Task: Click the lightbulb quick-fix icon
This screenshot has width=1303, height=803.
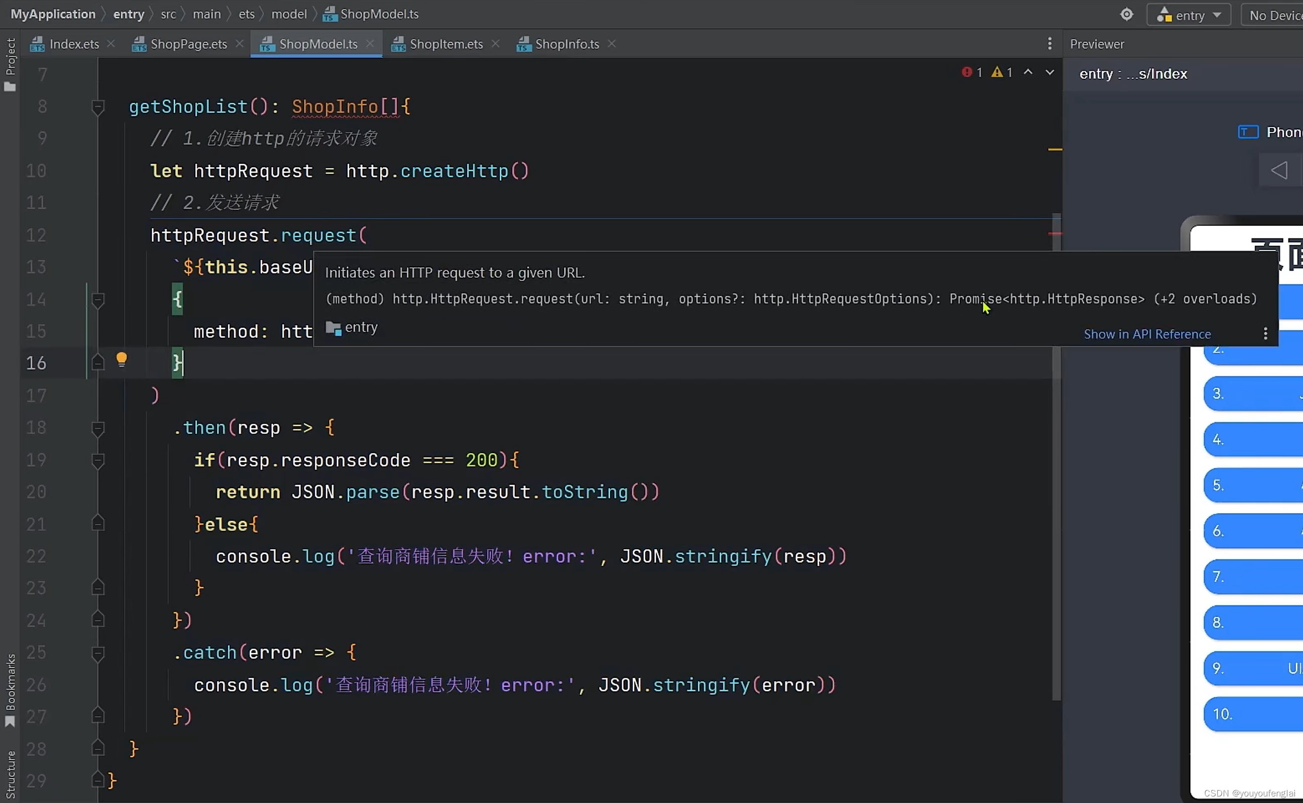Action: [121, 360]
